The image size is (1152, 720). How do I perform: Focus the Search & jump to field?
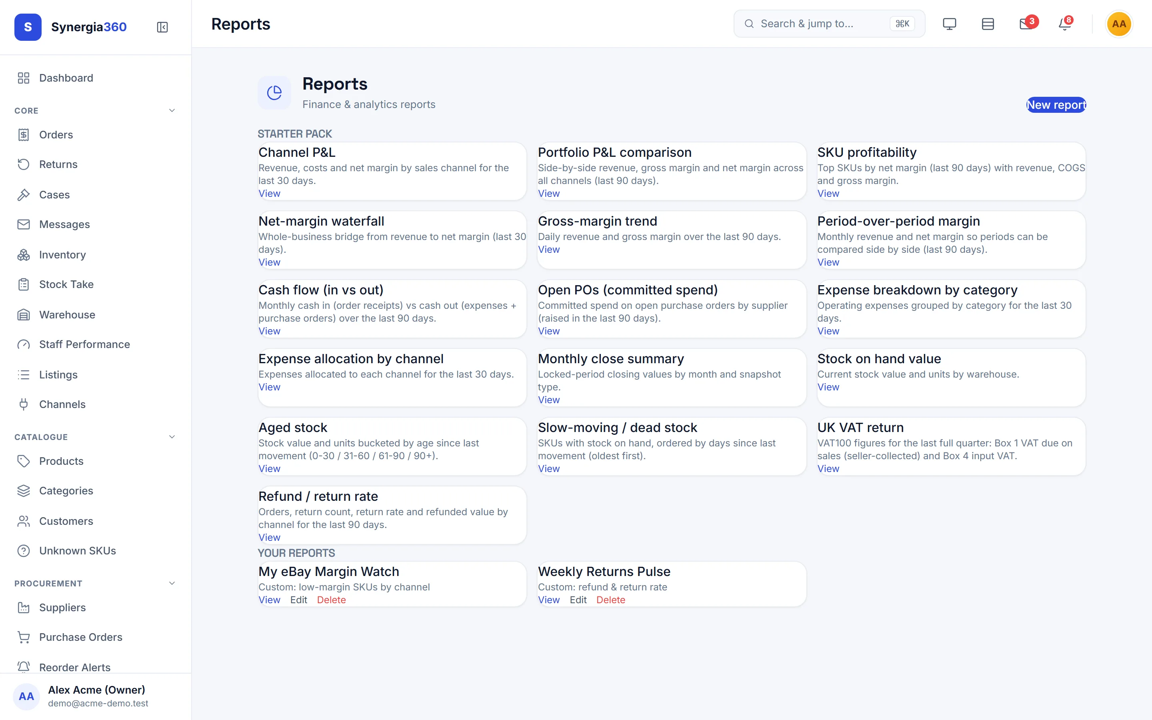point(829,24)
